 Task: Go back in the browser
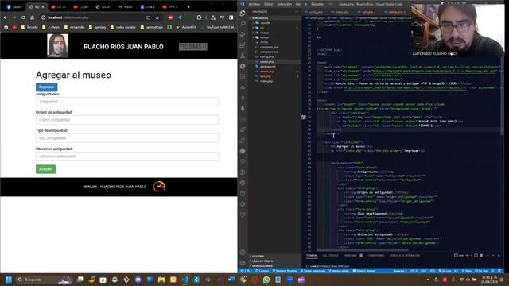pyautogui.click(x=6, y=17)
